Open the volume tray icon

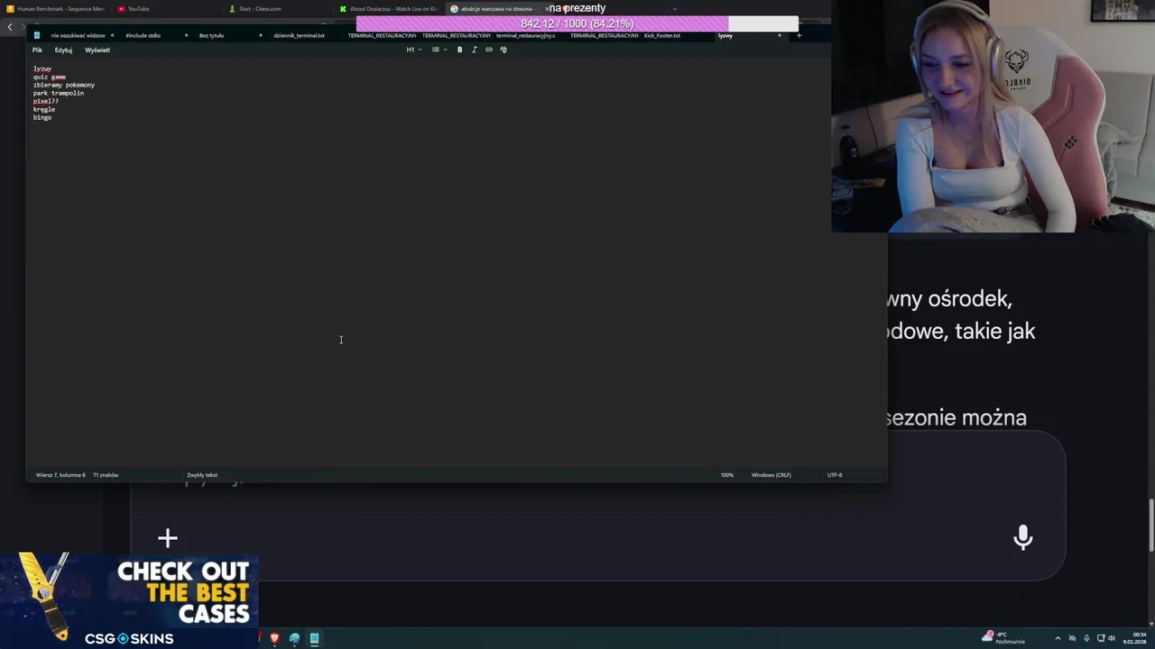(x=1112, y=638)
